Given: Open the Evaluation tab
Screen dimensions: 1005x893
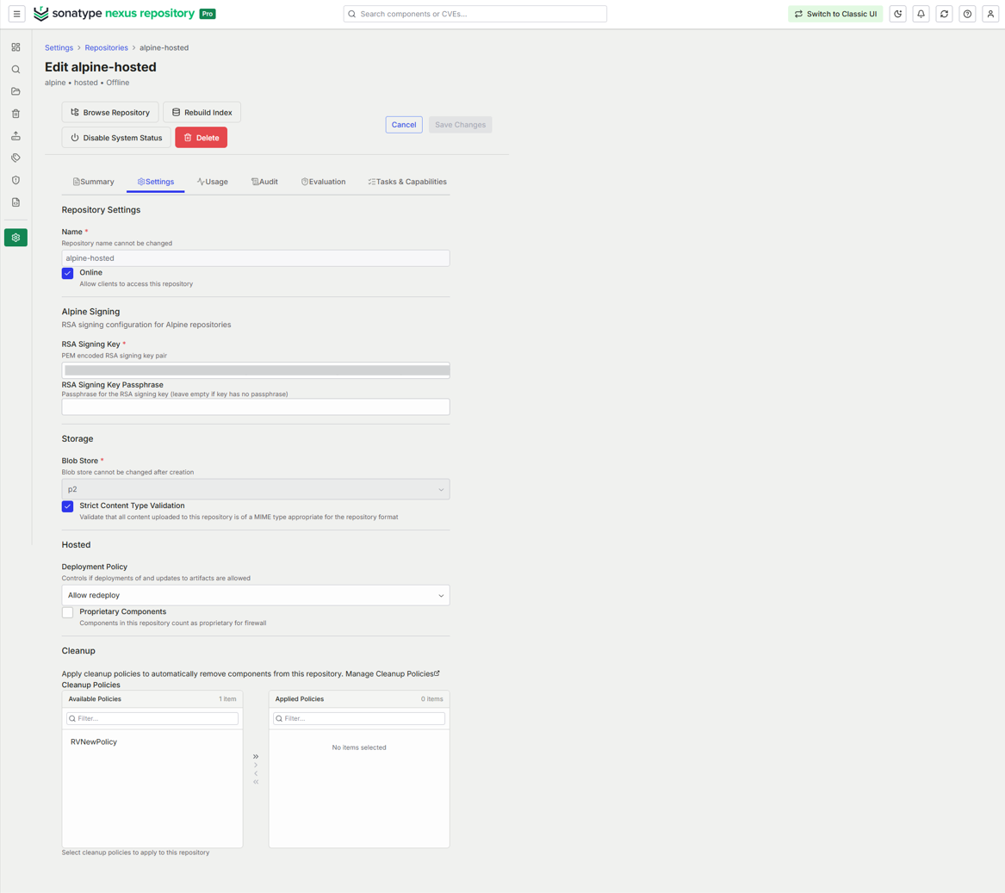Looking at the screenshot, I should (x=324, y=182).
